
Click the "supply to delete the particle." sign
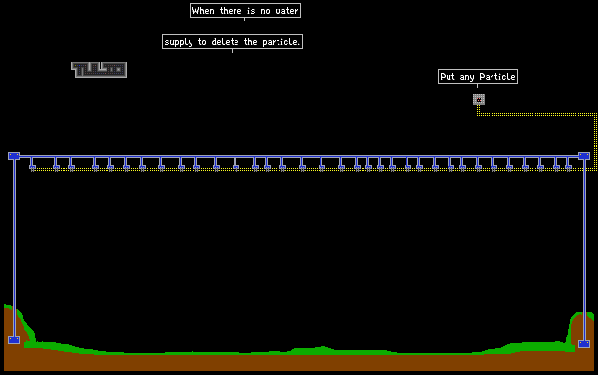click(x=233, y=42)
